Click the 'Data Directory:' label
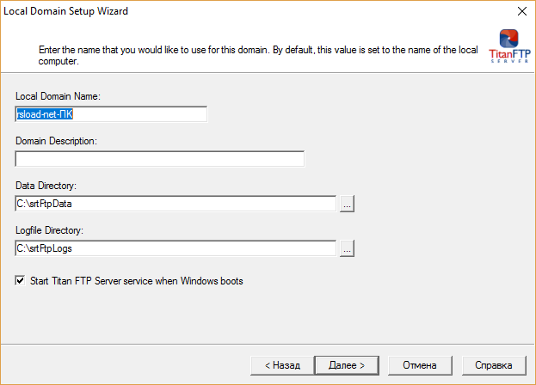The height and width of the screenshot is (385, 536). 46,185
